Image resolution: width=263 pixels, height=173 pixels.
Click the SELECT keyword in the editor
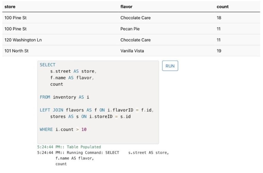coord(48,65)
